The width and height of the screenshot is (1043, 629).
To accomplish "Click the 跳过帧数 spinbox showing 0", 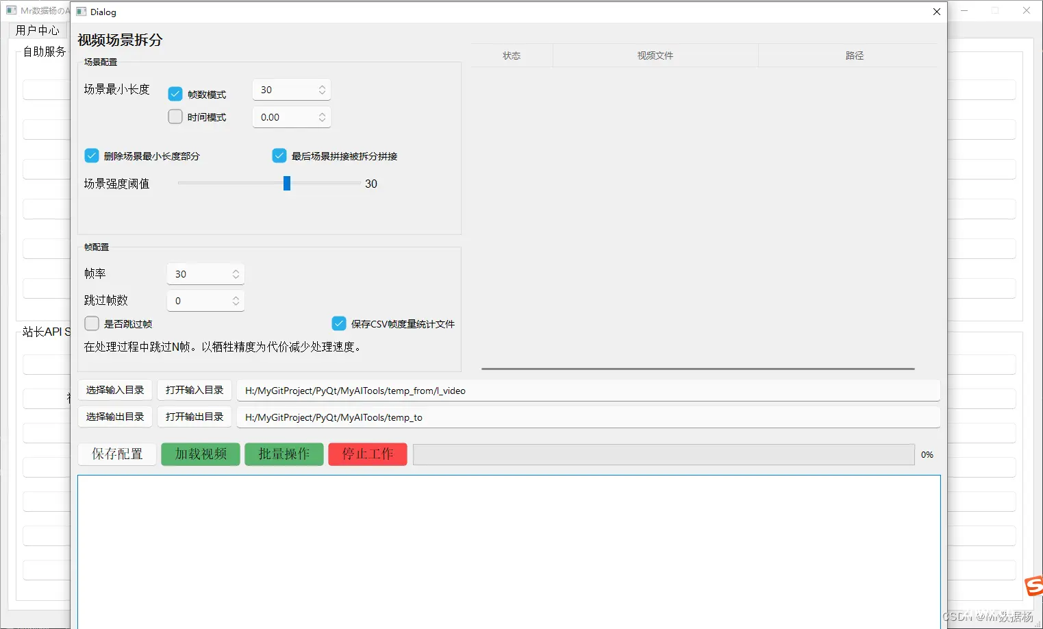I will click(205, 301).
